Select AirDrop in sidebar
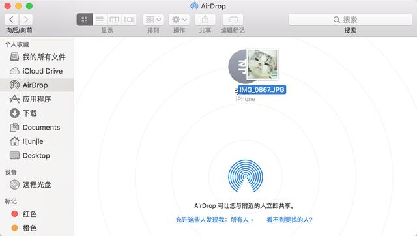Viewport: 417px width, 236px height. coord(37,85)
